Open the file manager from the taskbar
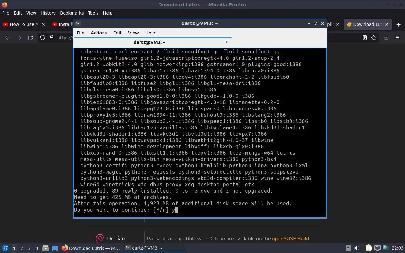Viewport: 405px width, 253px height. (x=45, y=248)
